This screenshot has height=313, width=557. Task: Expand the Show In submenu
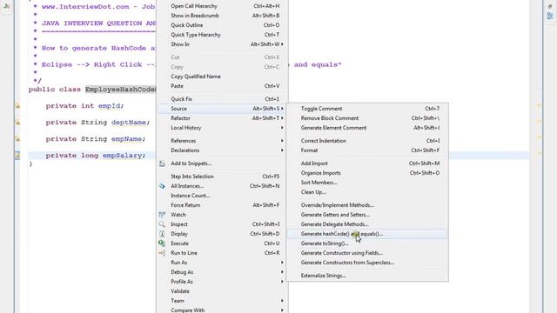pos(282,44)
